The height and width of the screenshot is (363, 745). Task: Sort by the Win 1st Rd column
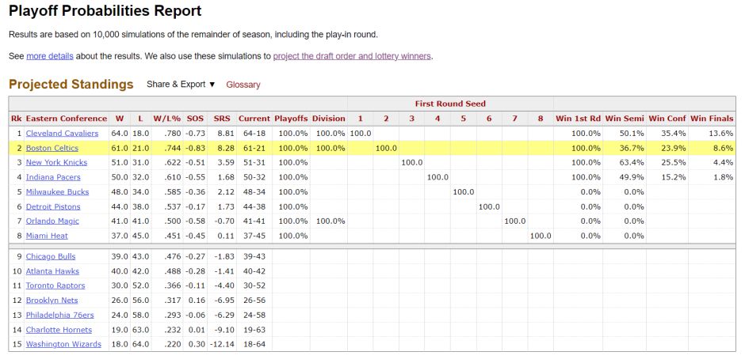578,119
